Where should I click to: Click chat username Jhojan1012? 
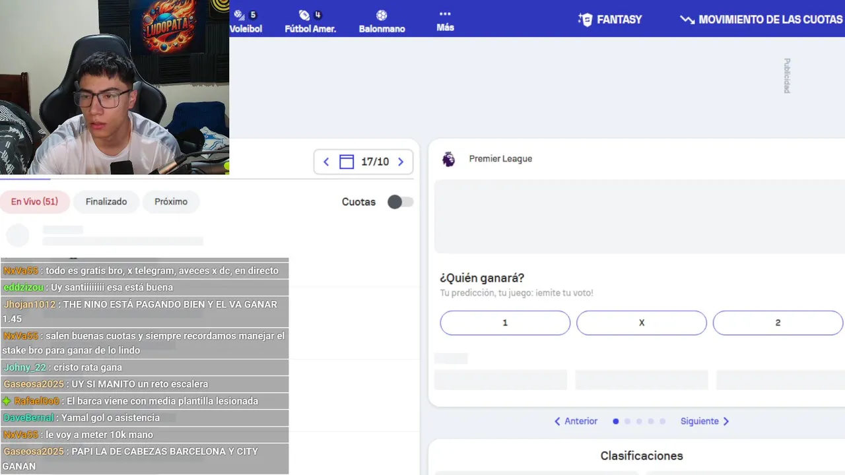pos(30,304)
